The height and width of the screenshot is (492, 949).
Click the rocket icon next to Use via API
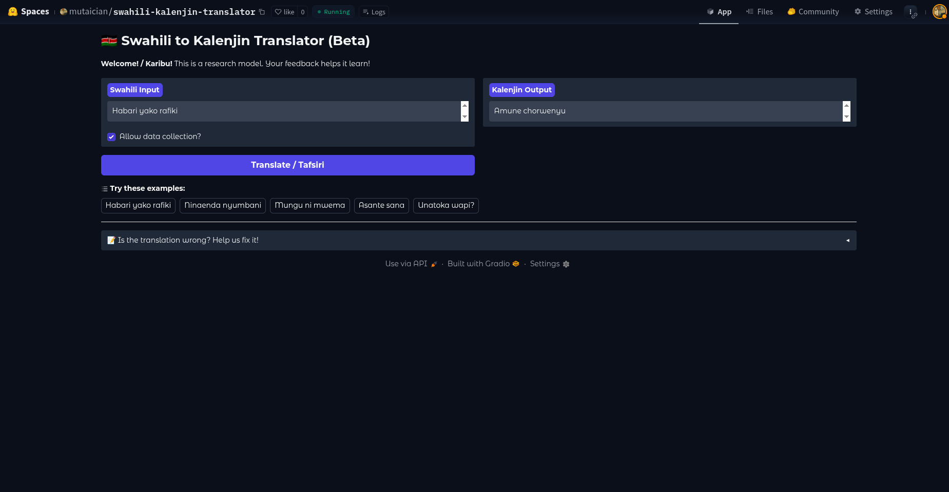[434, 264]
